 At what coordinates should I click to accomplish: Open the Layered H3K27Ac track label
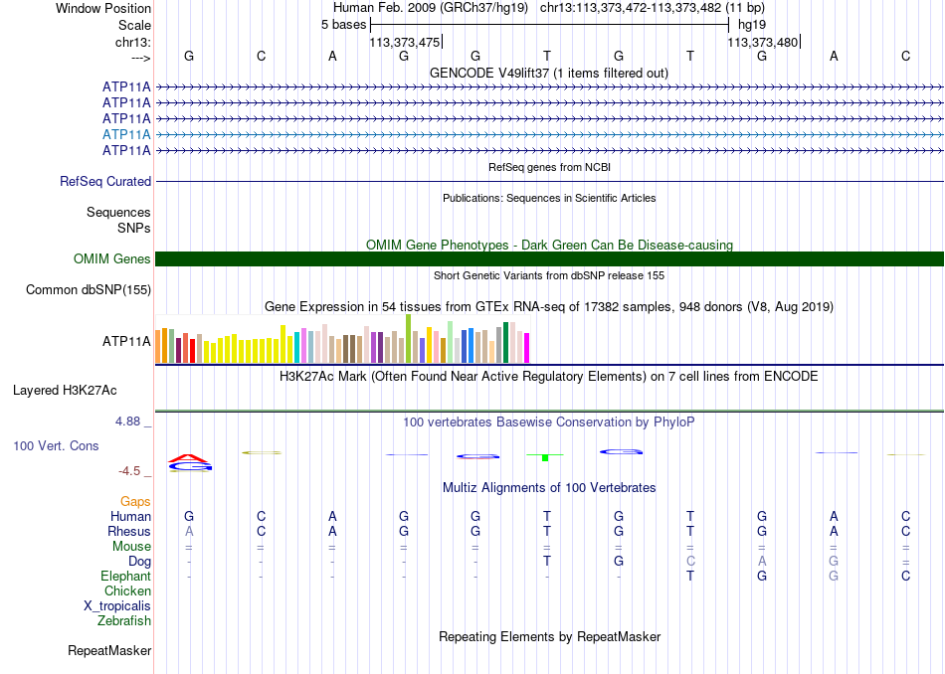pyautogui.click(x=65, y=391)
